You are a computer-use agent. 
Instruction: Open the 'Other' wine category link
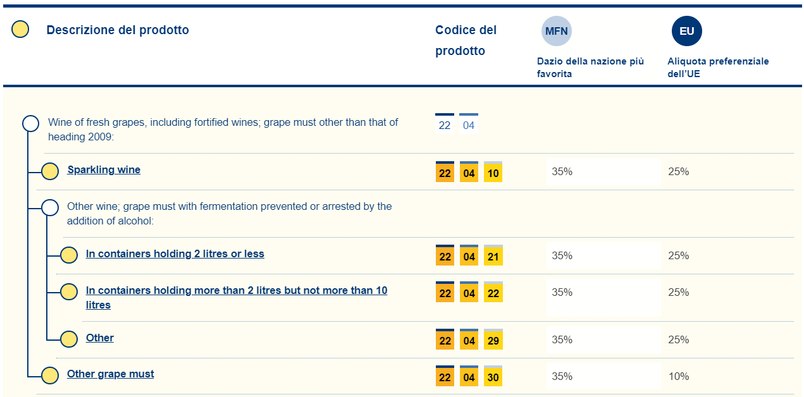click(99, 338)
